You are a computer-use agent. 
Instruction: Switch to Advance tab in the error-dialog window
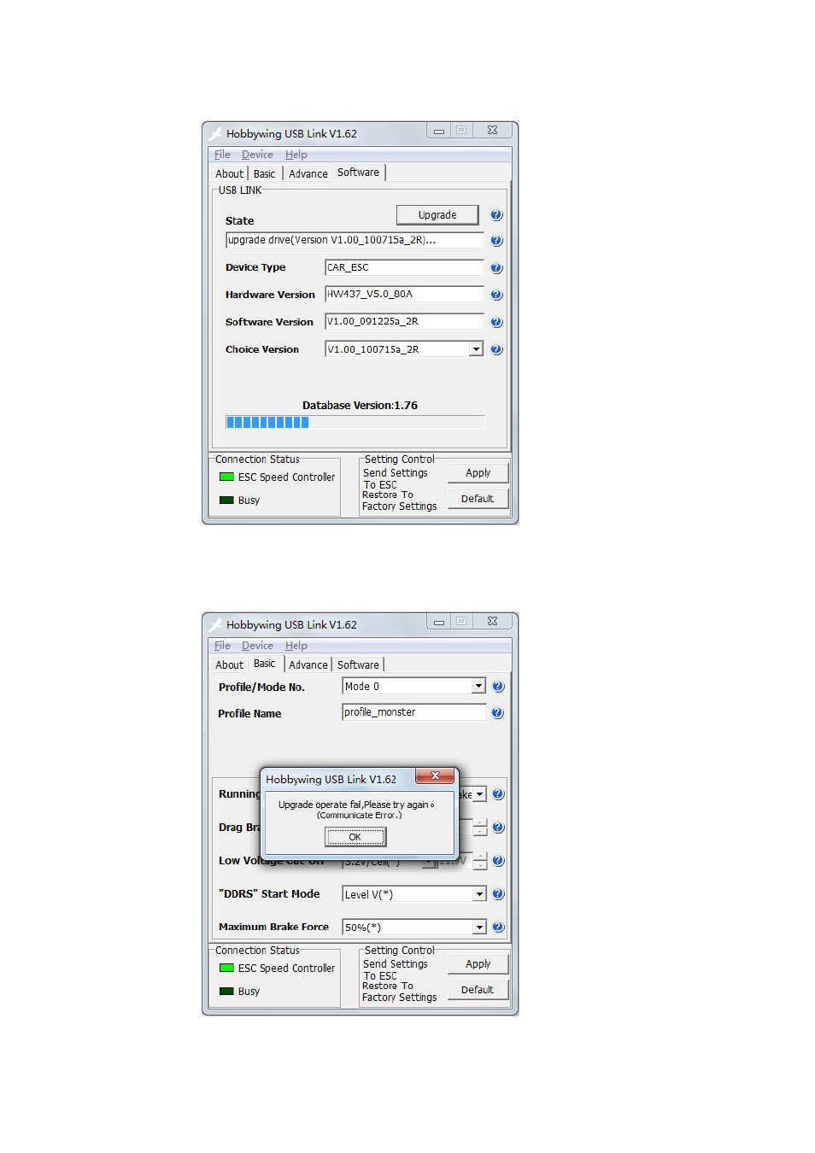tap(308, 664)
